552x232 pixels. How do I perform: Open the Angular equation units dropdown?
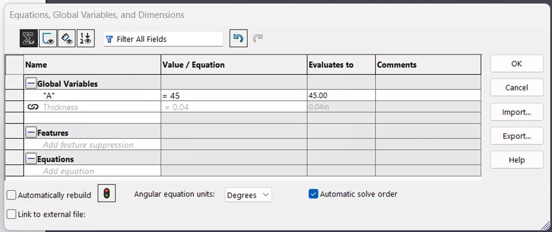[248, 195]
